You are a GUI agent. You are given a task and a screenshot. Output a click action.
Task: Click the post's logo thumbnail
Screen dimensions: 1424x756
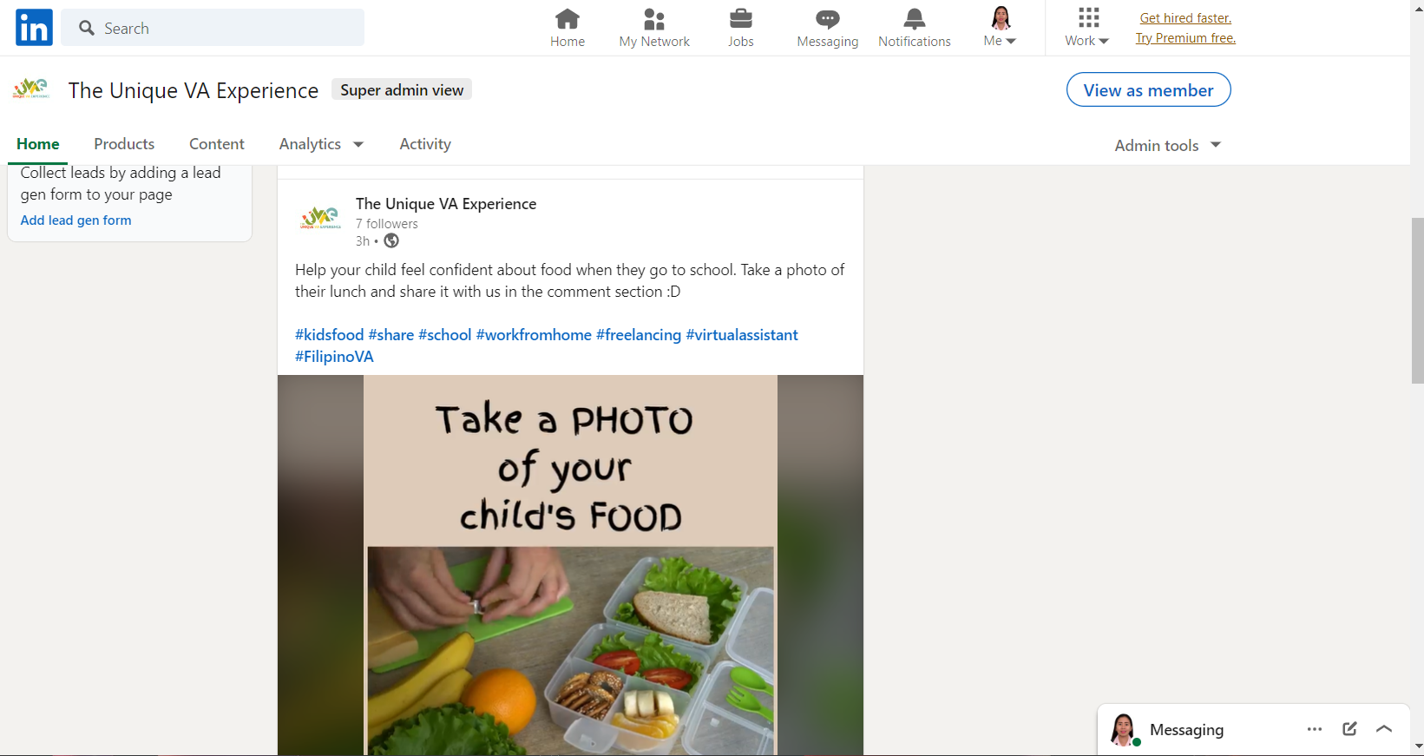[x=320, y=218]
